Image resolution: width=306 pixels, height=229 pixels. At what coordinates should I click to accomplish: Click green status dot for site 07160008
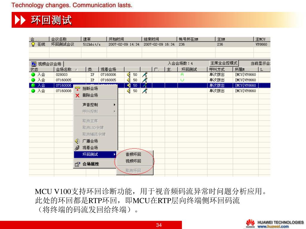coord(33,91)
